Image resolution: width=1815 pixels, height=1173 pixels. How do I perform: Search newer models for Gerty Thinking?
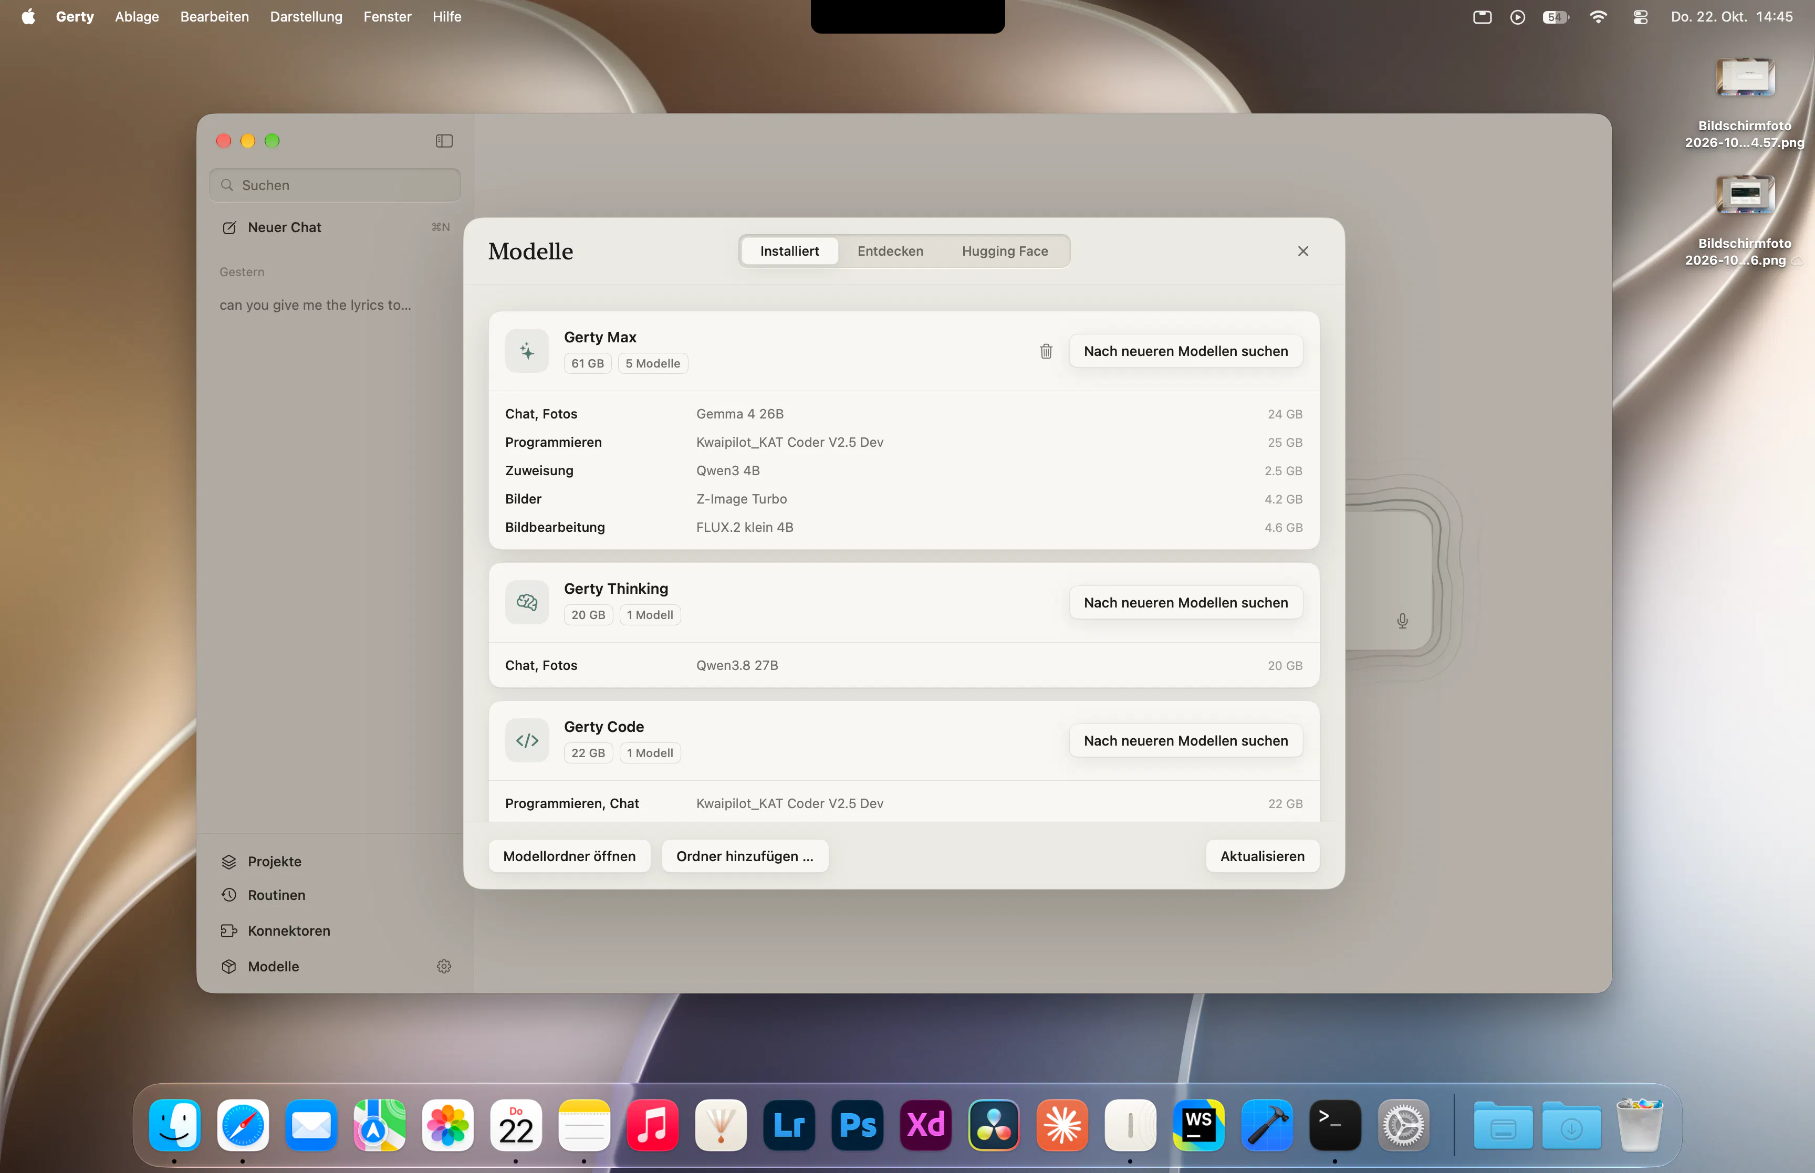click(1186, 602)
